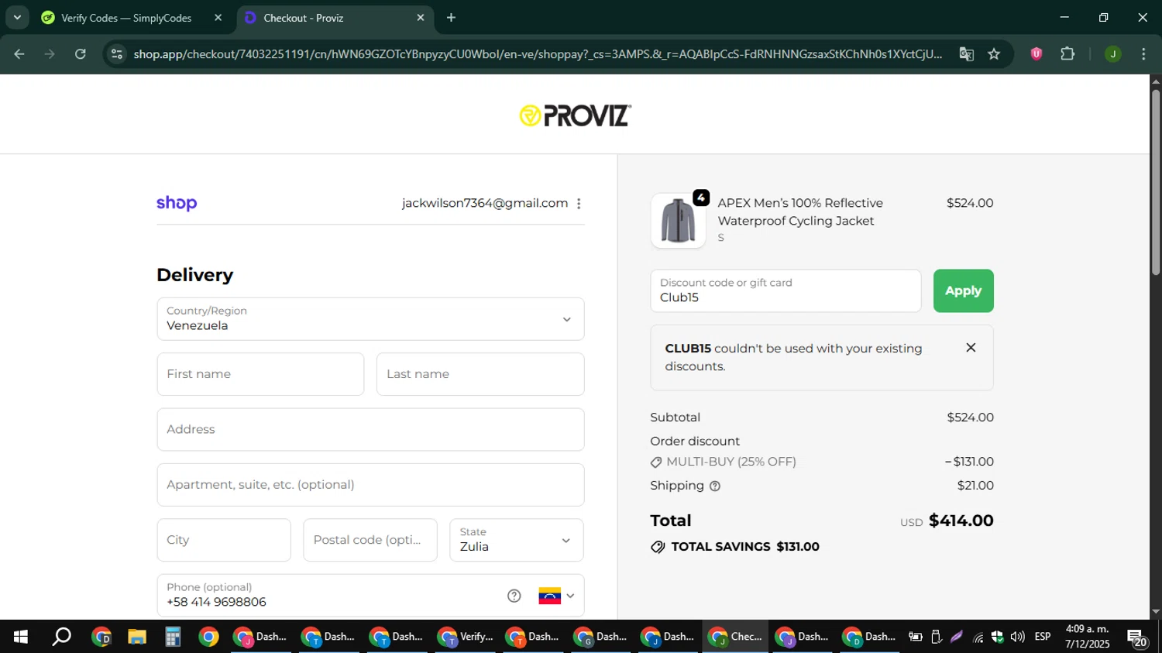Reload the checkout page
This screenshot has height=653, width=1162.
[81, 54]
